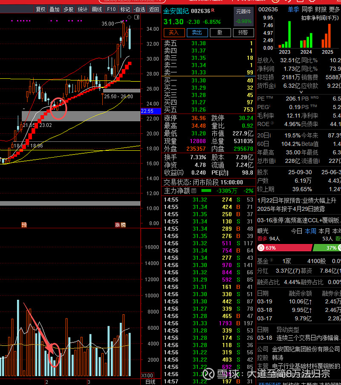Click the 买五 31.26 bid row
Image resolution: width=341 pixels, height=385 pixels.
pyautogui.click(x=208, y=109)
